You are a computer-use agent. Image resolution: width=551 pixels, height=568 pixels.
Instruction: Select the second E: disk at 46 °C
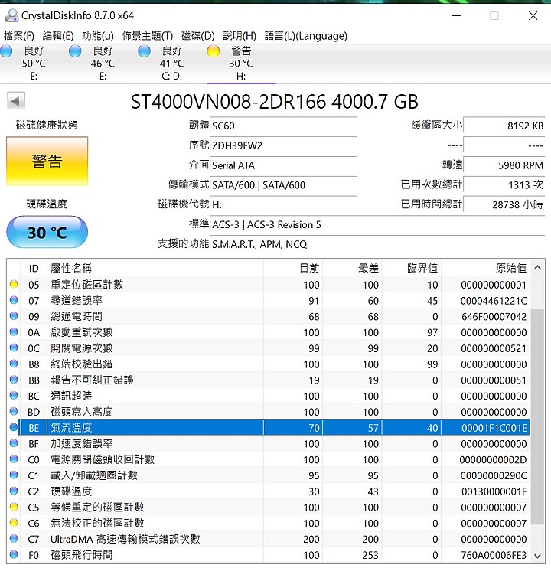pyautogui.click(x=103, y=64)
